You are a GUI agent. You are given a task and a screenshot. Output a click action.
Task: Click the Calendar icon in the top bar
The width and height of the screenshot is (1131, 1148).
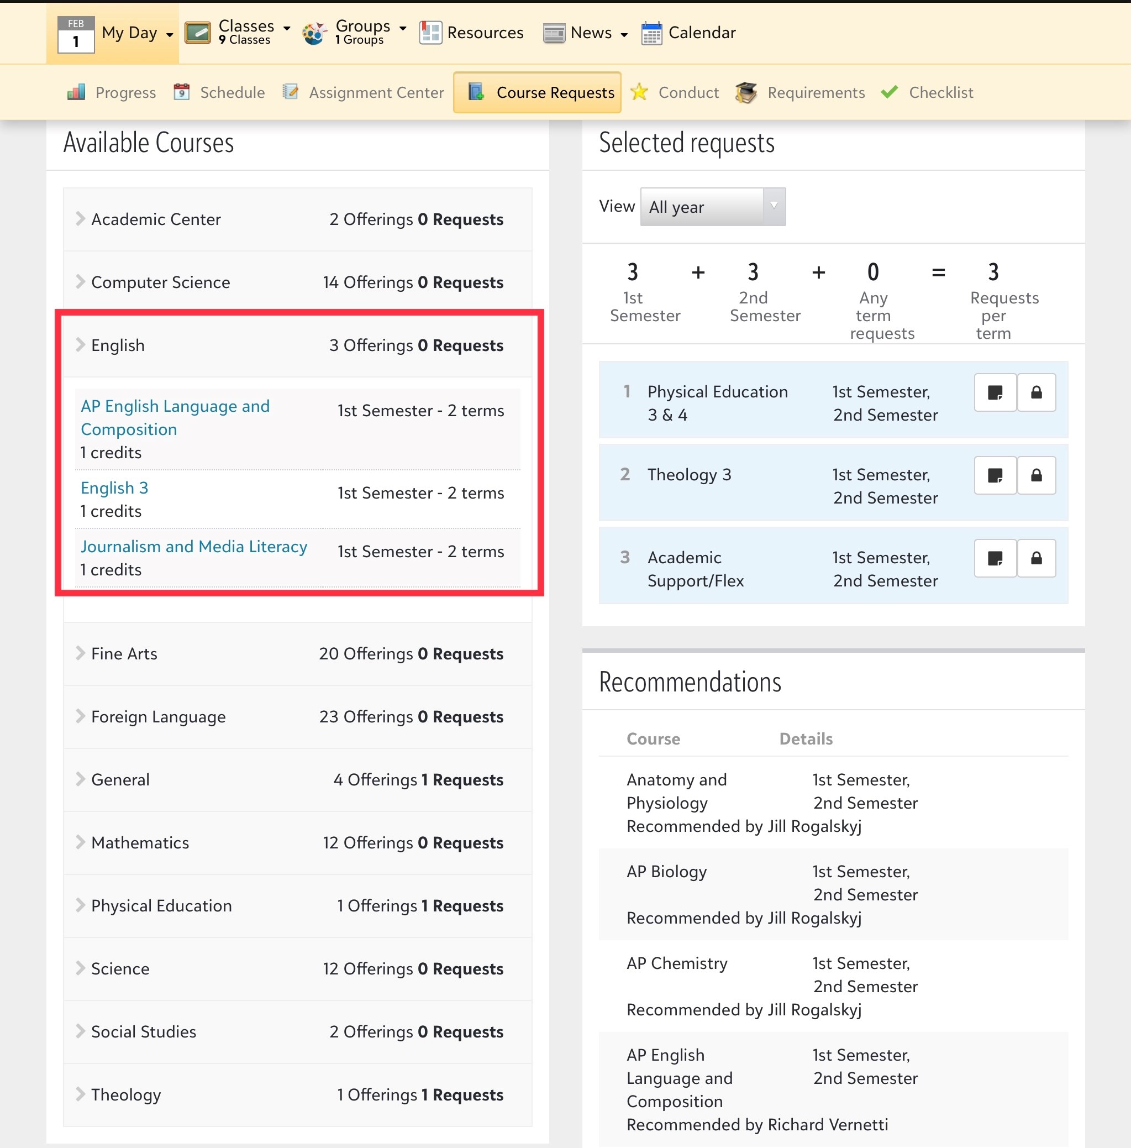[x=651, y=33]
